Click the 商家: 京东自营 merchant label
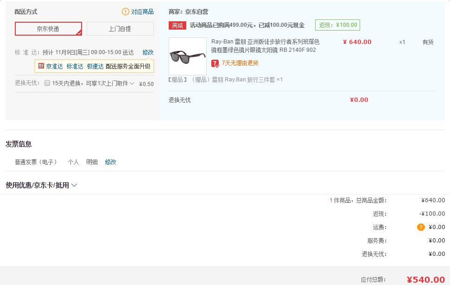 pyautogui.click(x=188, y=12)
